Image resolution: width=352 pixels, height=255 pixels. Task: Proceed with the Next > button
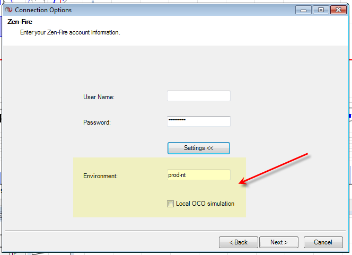(279, 242)
